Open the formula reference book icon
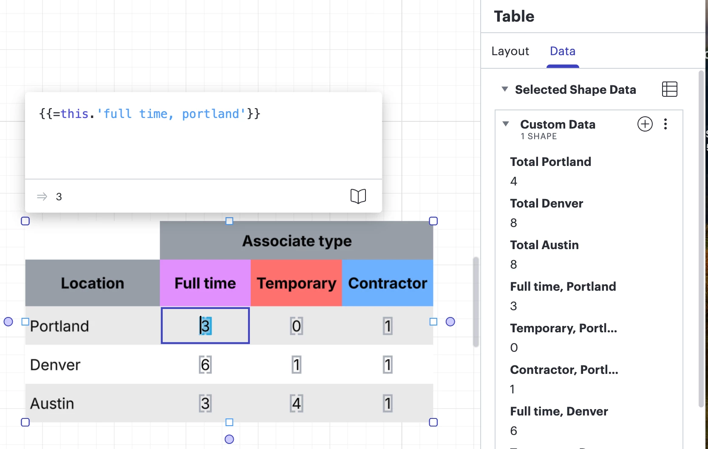 pos(358,196)
